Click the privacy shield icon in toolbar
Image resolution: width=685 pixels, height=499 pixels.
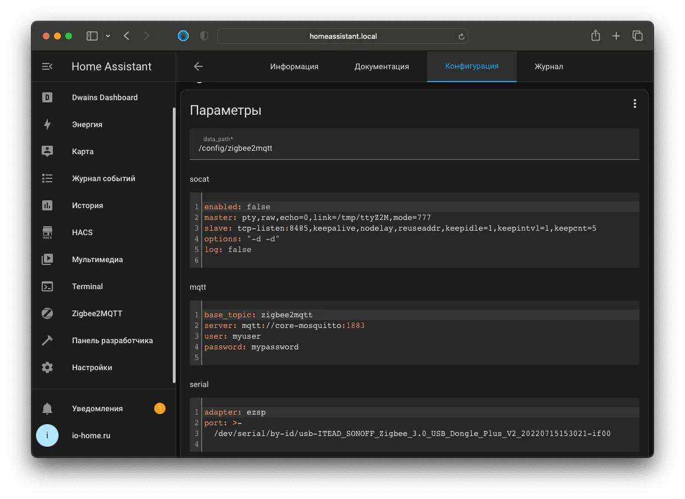tap(204, 36)
